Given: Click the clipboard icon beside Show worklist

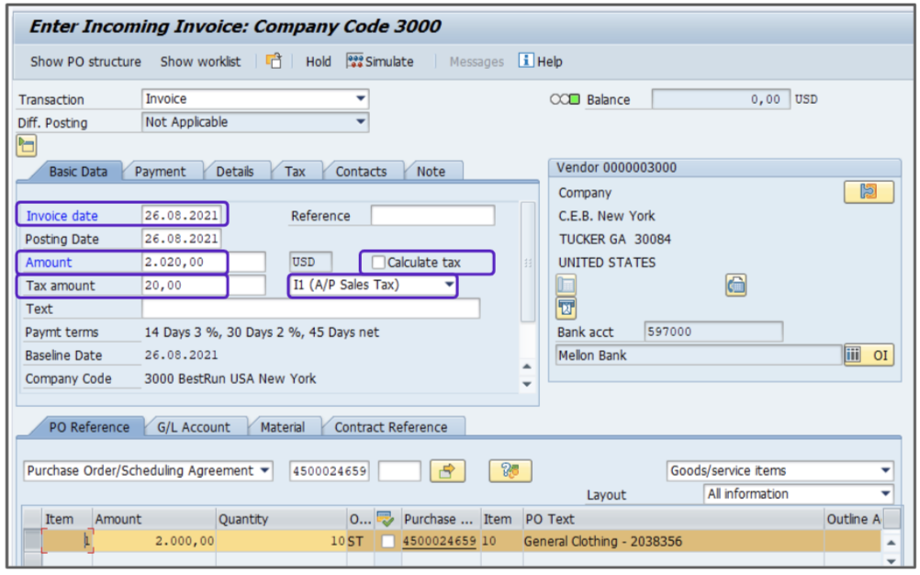Looking at the screenshot, I should pos(274,62).
